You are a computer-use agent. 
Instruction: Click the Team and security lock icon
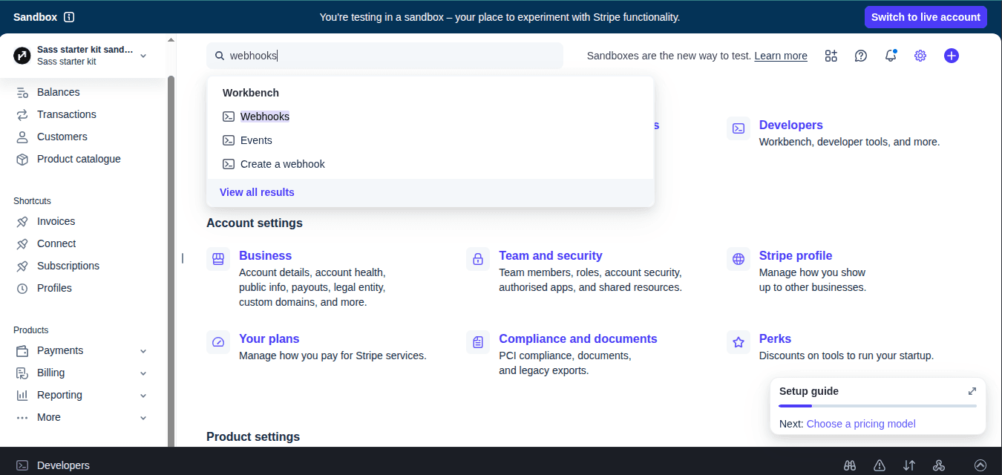click(478, 259)
